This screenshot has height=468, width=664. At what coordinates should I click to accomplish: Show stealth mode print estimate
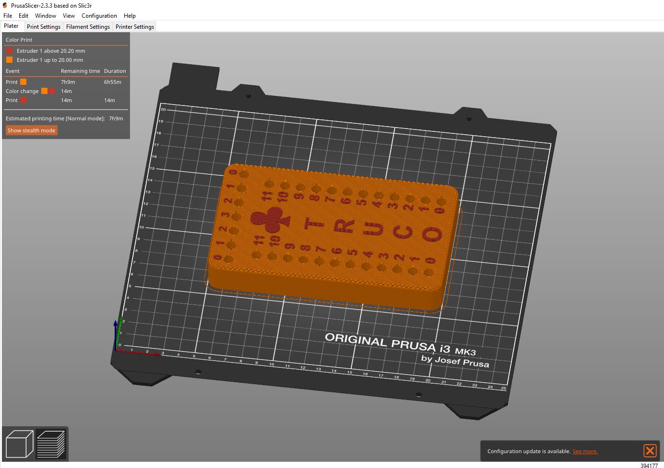click(x=31, y=130)
